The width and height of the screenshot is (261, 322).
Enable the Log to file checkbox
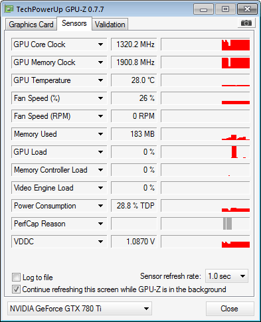[16, 277]
